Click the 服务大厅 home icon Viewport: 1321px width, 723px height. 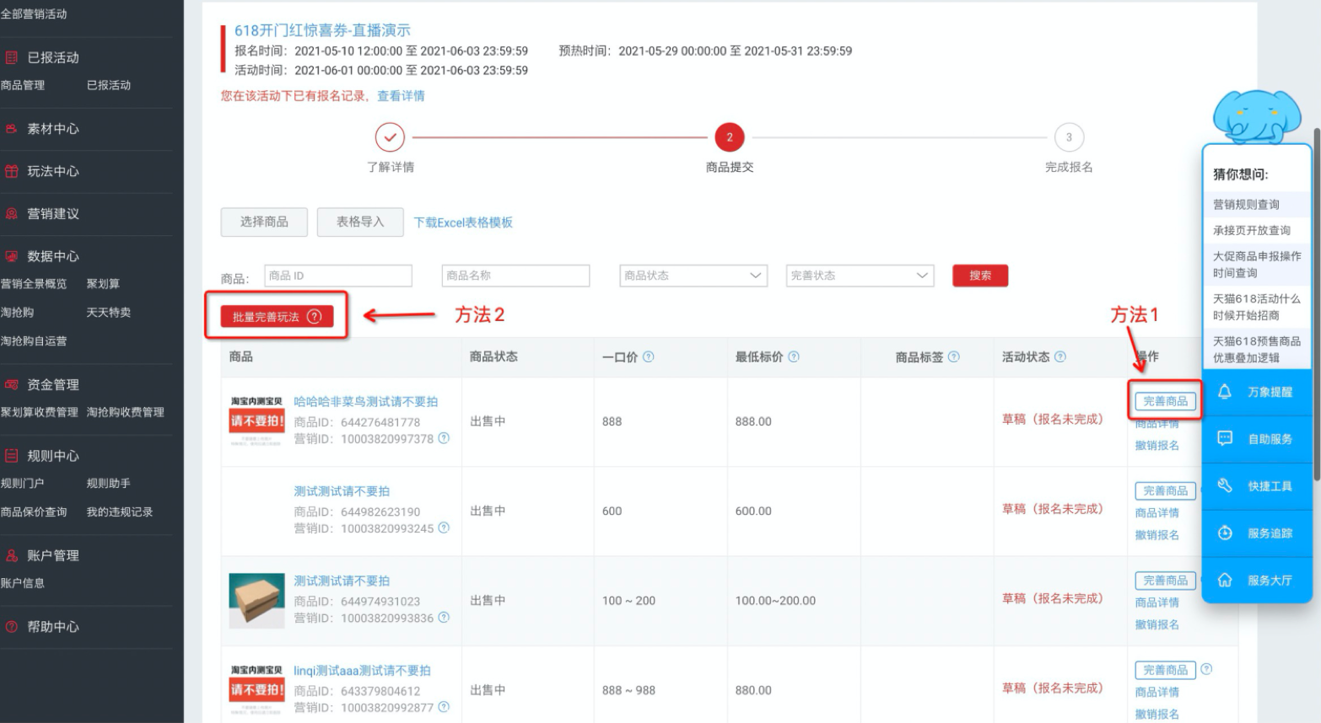pyautogui.click(x=1225, y=580)
